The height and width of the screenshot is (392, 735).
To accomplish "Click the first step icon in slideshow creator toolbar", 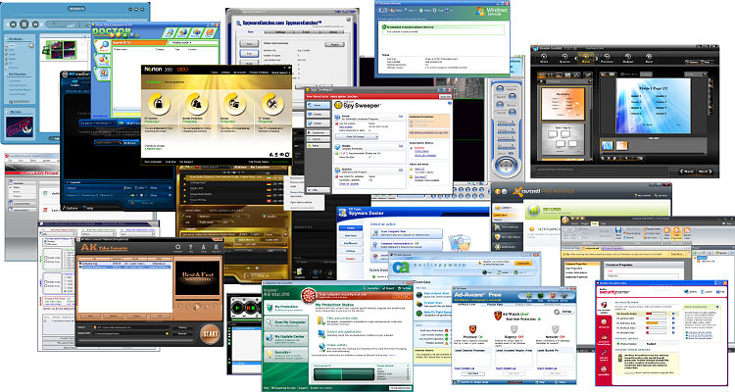I will [544, 58].
